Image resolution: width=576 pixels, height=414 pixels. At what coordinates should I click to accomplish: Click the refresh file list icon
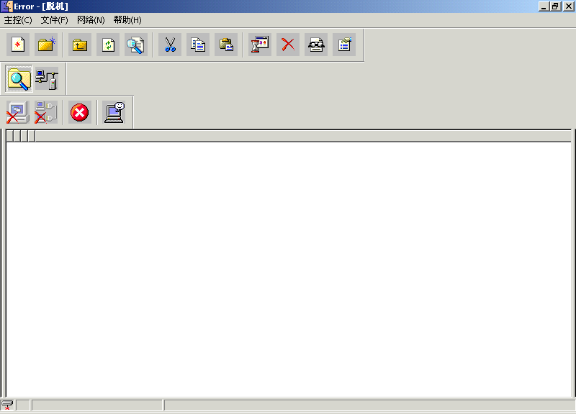click(107, 45)
